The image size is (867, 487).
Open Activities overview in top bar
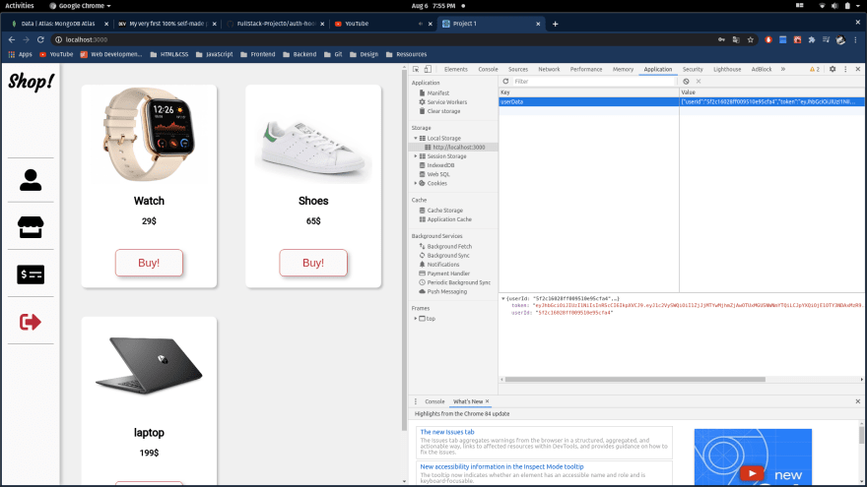click(20, 6)
